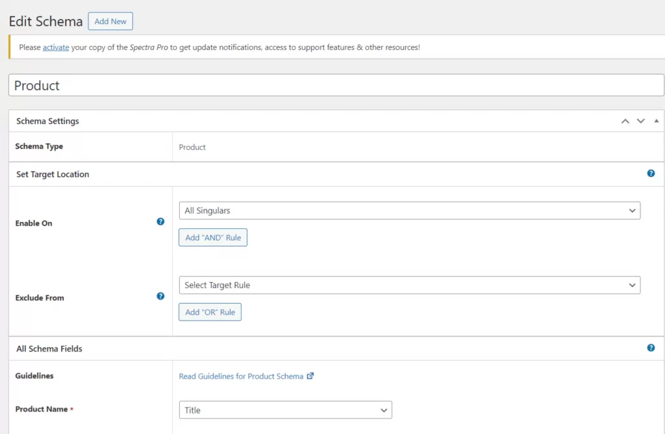This screenshot has height=434, width=665.
Task: Open Read Guidelines for Product Schema
Action: click(x=241, y=376)
